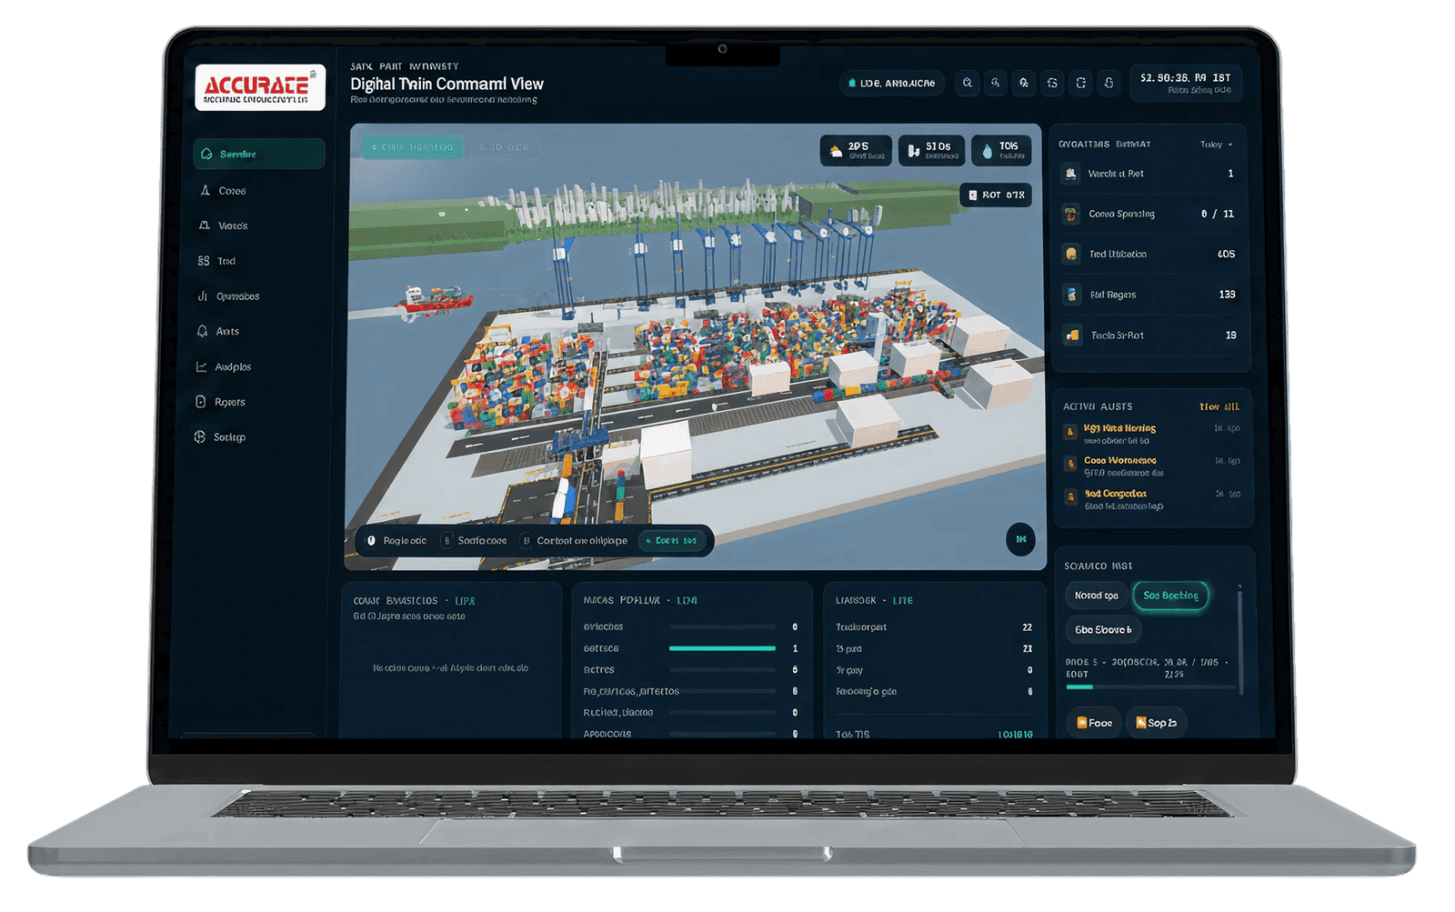Image resolution: width=1455 pixels, height=912 pixels.
Task: Select the bell icon in sidebar
Action: click(203, 332)
